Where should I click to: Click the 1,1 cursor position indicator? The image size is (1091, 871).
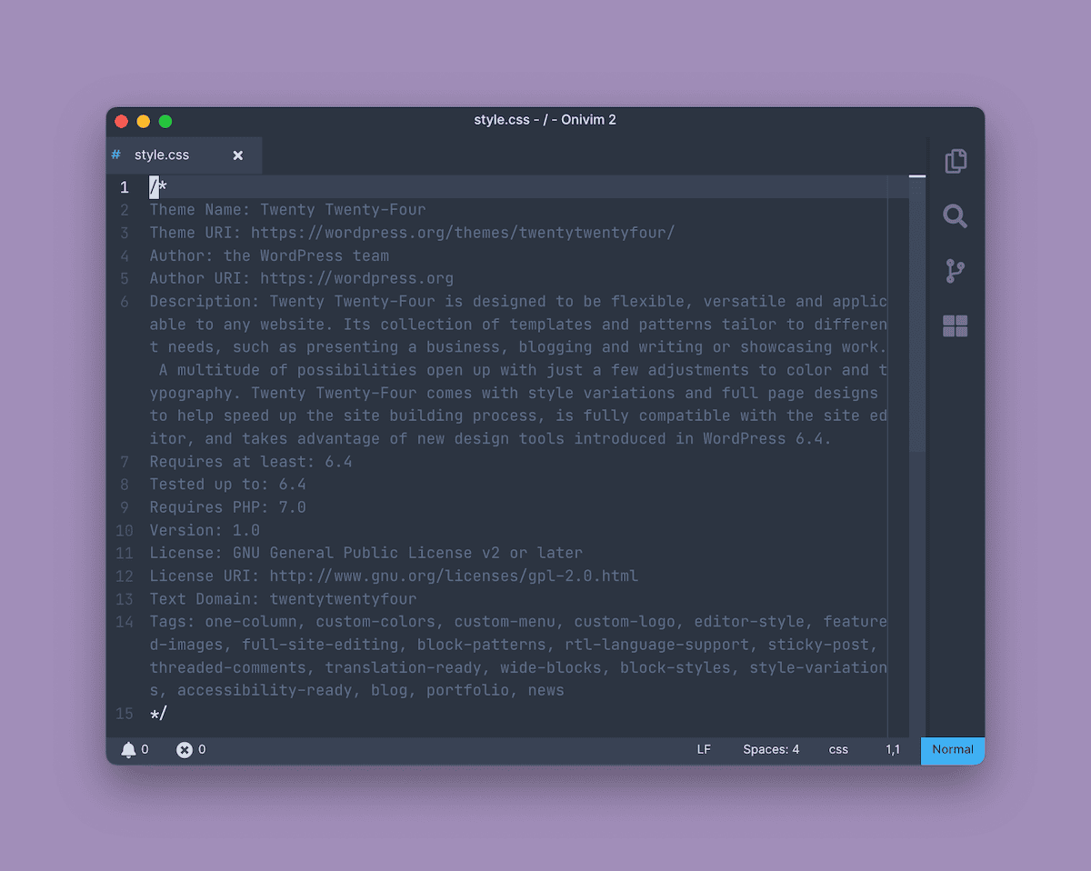click(892, 749)
